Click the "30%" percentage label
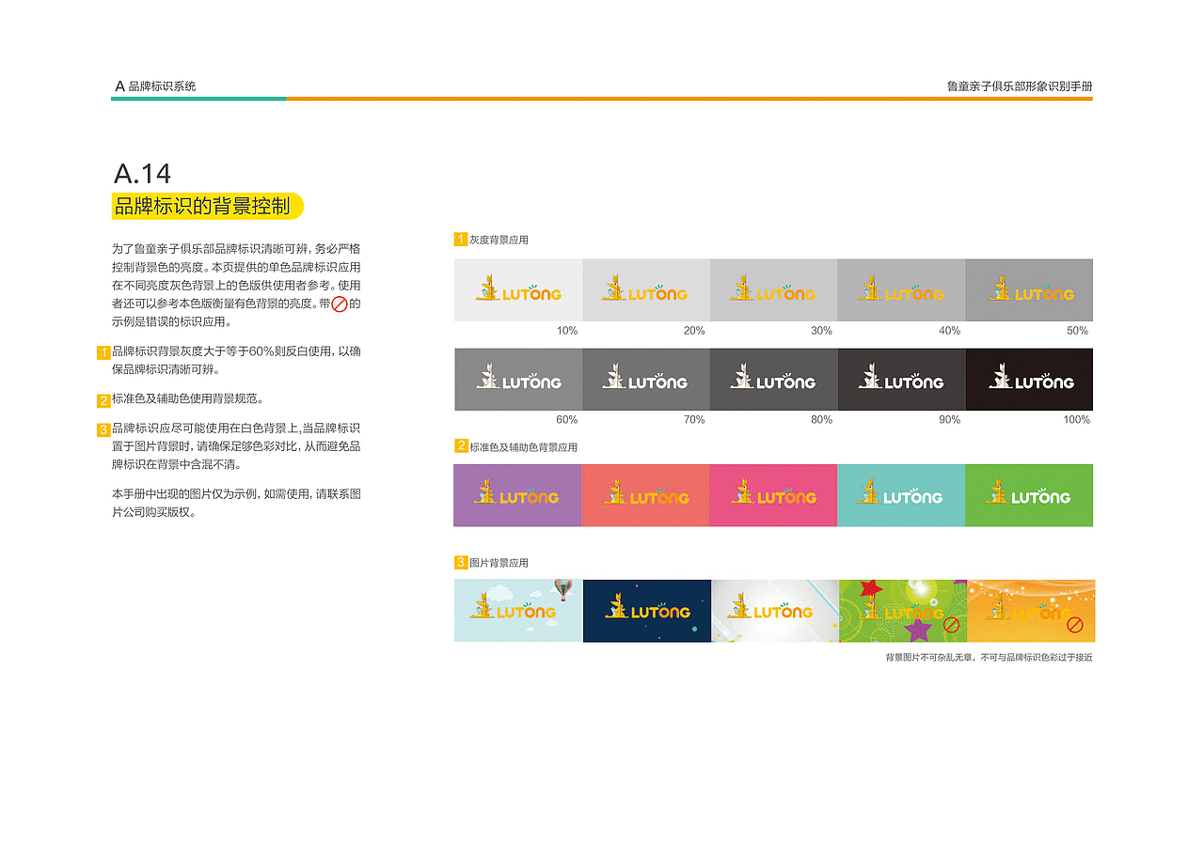The height and width of the screenshot is (857, 1204). 822,331
